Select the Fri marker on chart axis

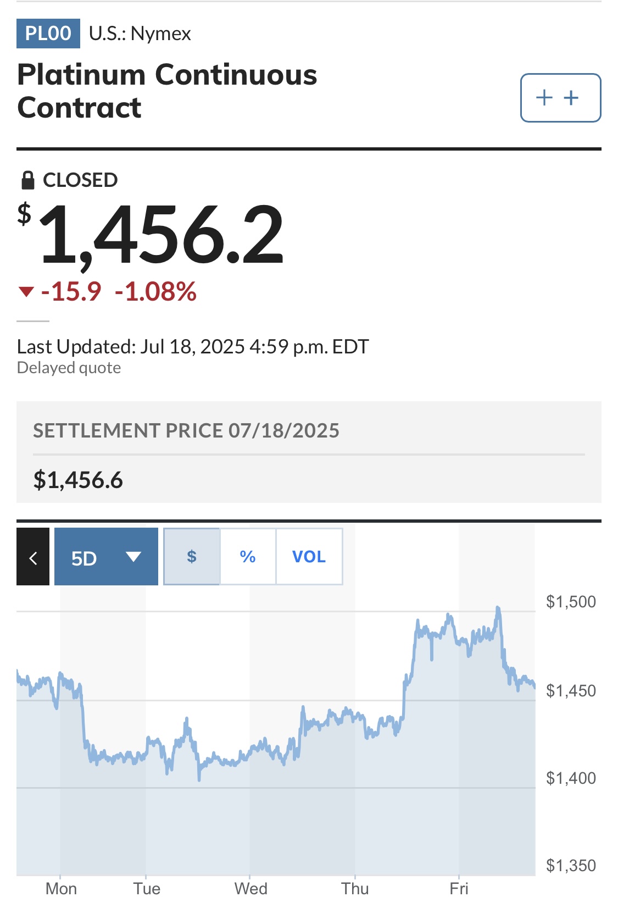459,889
